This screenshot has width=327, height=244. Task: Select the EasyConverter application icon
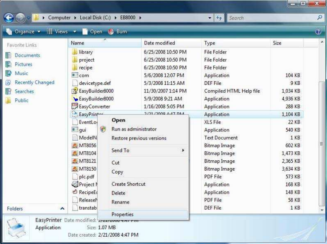point(75,106)
